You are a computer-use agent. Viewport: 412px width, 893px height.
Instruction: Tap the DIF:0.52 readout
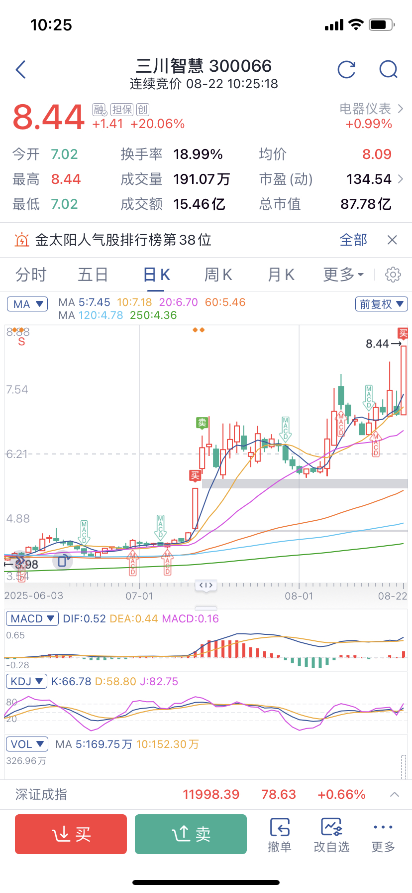pos(85,618)
